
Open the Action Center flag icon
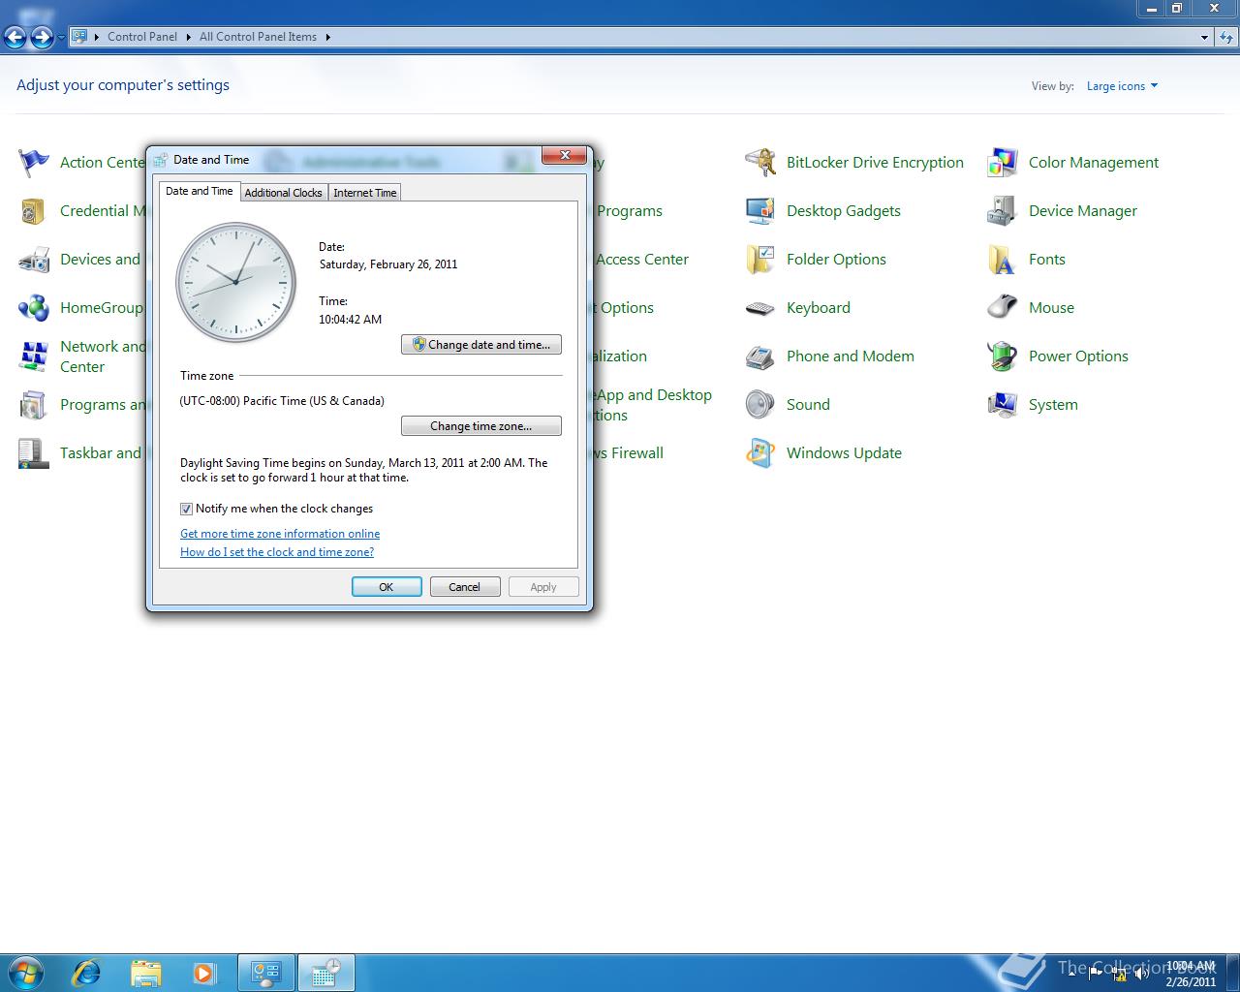pyautogui.click(x=34, y=163)
